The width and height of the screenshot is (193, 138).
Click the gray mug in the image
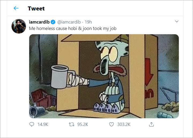click(x=60, y=77)
